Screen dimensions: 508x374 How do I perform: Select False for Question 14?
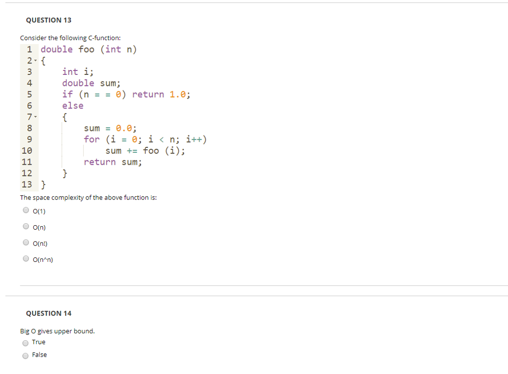25,355
